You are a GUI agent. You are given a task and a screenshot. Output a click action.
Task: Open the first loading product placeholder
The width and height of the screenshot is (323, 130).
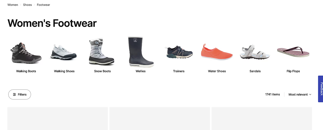(x=58, y=118)
